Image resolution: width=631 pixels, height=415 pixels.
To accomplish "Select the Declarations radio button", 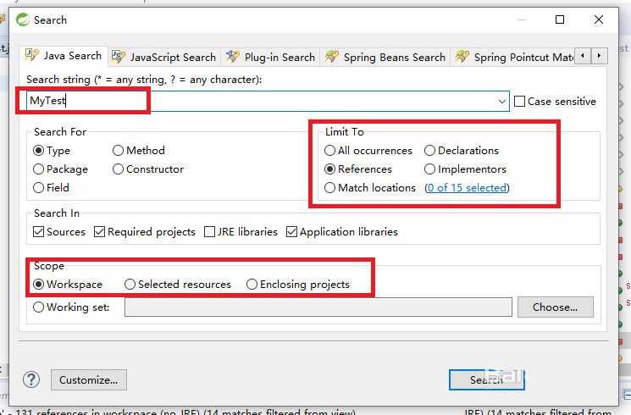I will click(x=430, y=151).
